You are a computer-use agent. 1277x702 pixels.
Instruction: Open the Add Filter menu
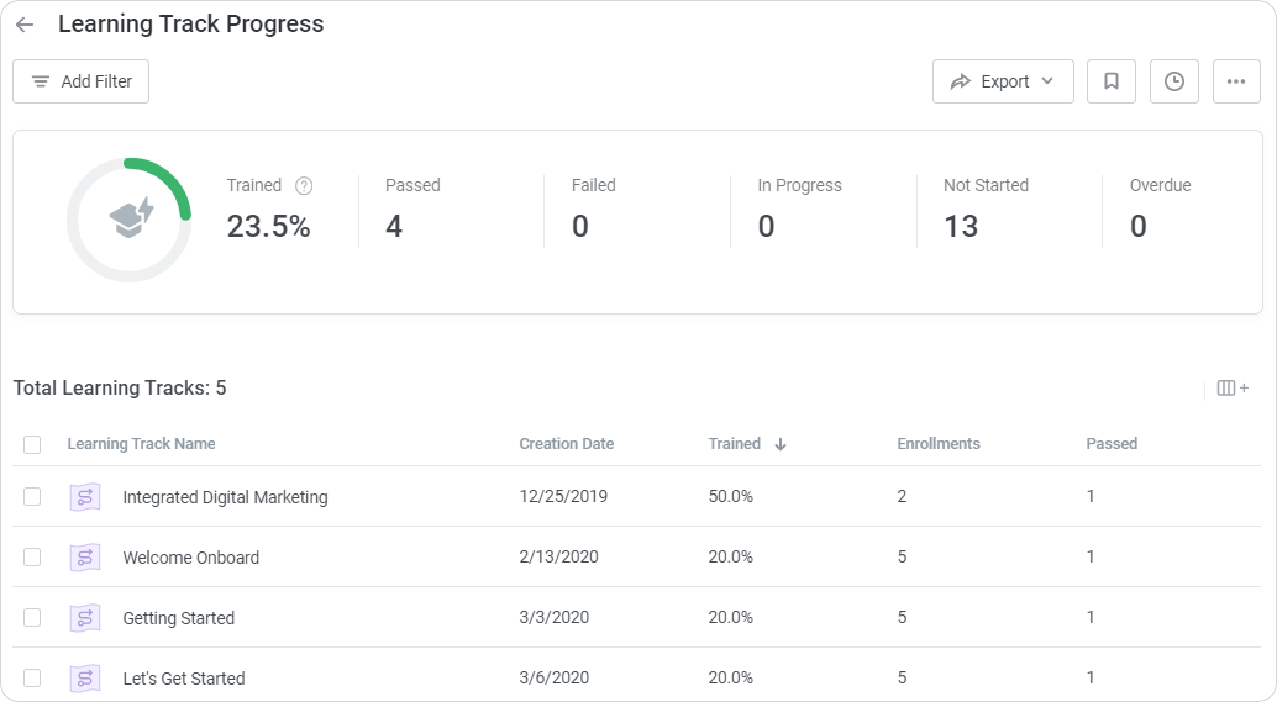coord(81,81)
